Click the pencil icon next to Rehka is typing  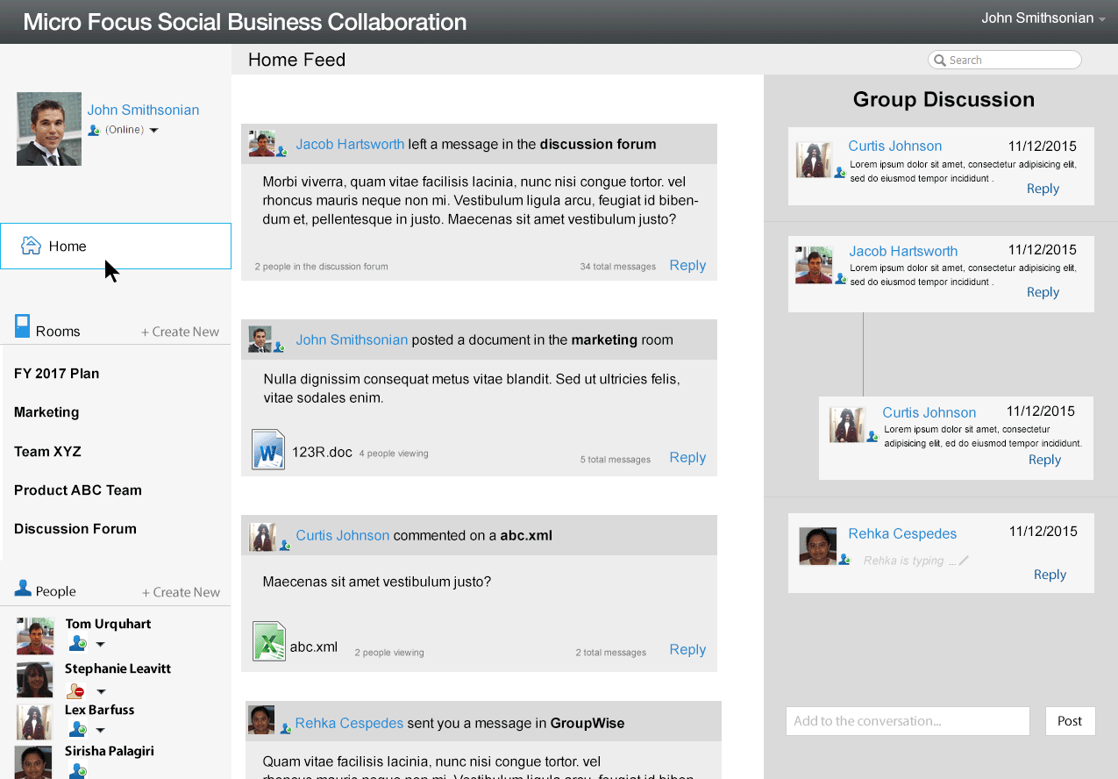click(964, 561)
